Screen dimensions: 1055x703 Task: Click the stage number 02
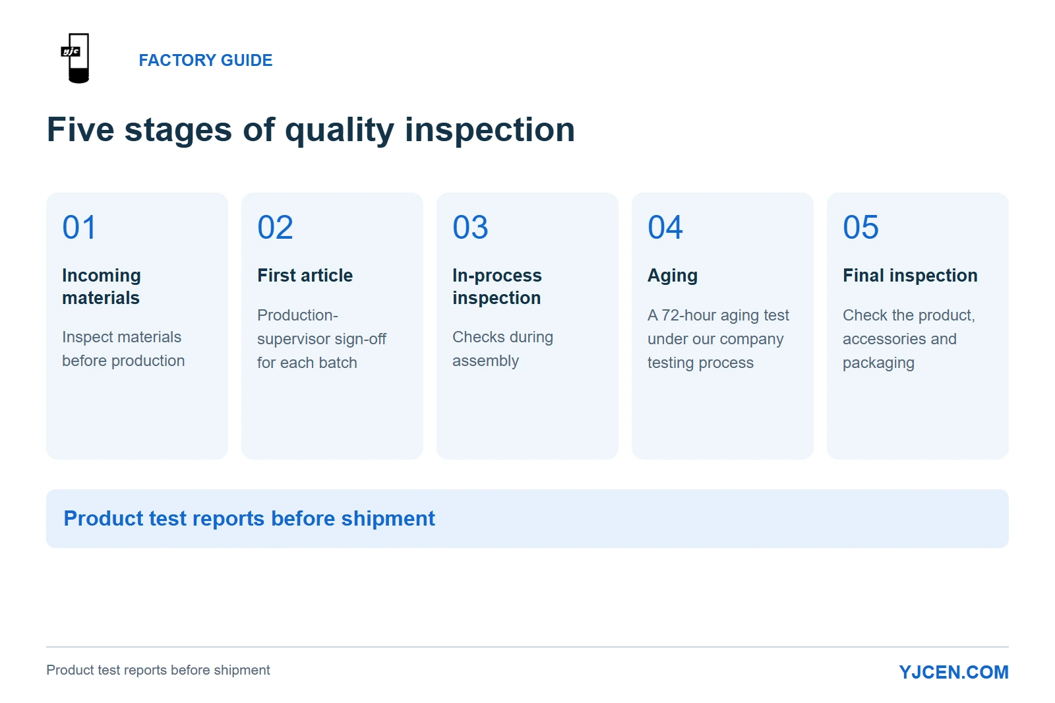[275, 228]
